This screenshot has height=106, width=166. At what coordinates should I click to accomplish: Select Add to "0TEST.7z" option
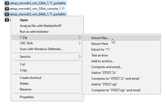(122, 73)
